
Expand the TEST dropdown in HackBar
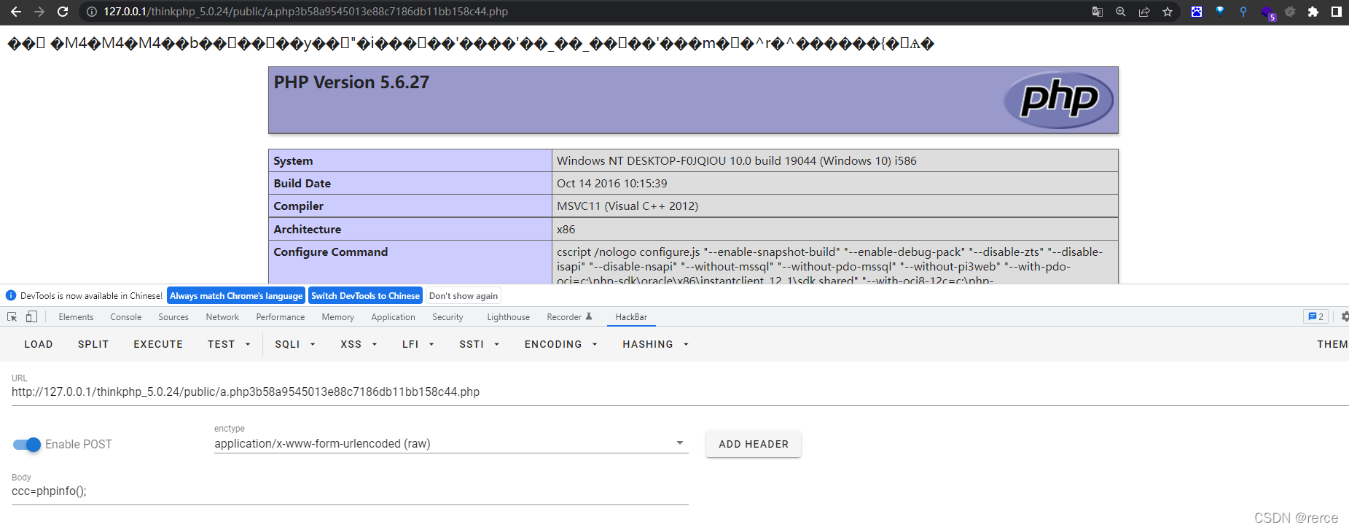pos(228,344)
